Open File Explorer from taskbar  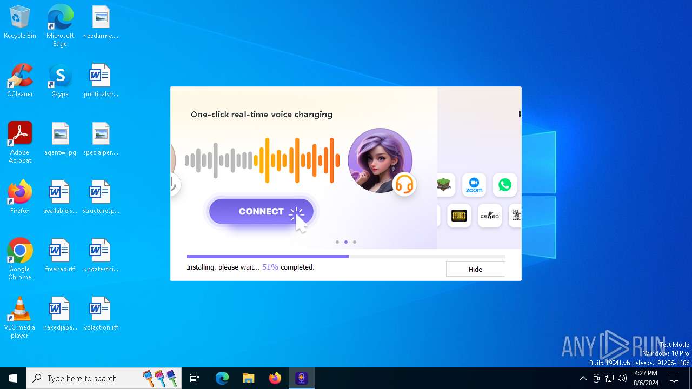pos(248,378)
